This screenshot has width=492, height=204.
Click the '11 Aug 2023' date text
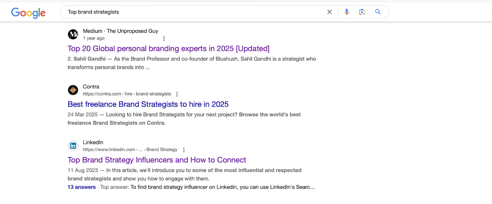pos(83,170)
